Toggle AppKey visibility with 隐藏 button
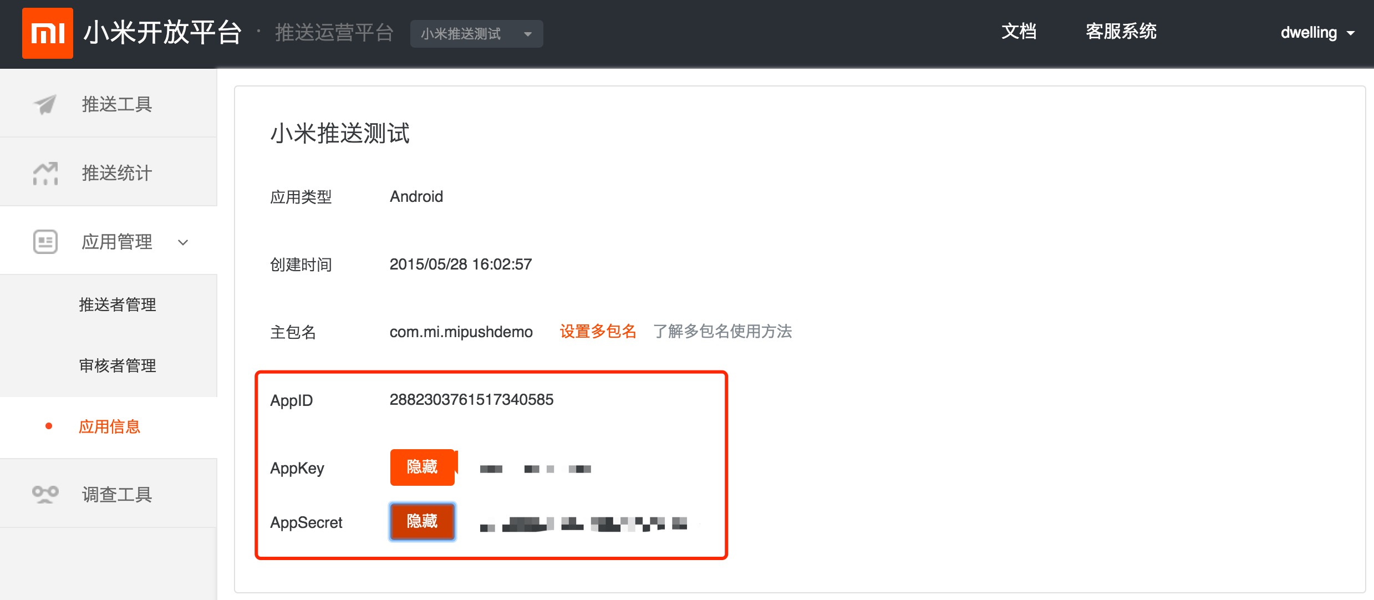Screen dimensions: 1374x600 click(x=422, y=467)
